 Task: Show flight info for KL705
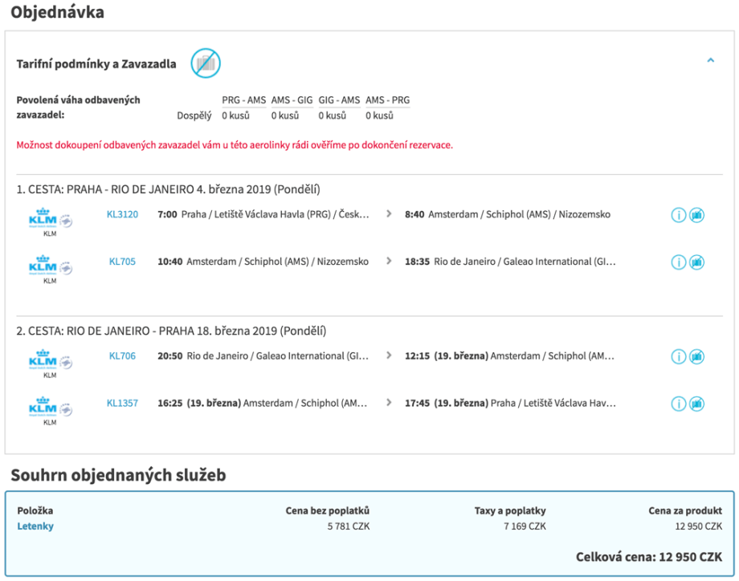679,262
